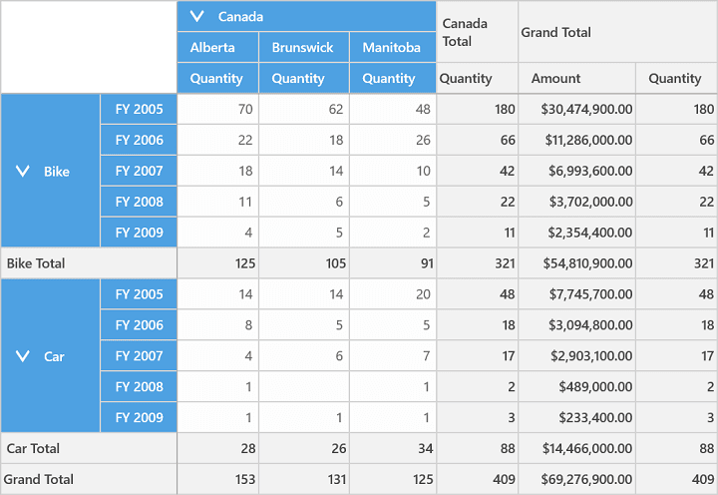
Task: Select the Alberta value 70 cell
Action: [218, 109]
